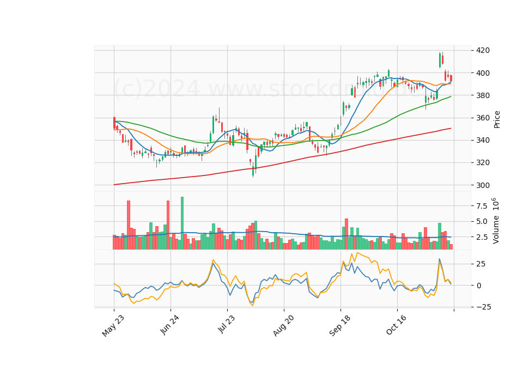Click the tallest green volume bar

click(x=182, y=223)
